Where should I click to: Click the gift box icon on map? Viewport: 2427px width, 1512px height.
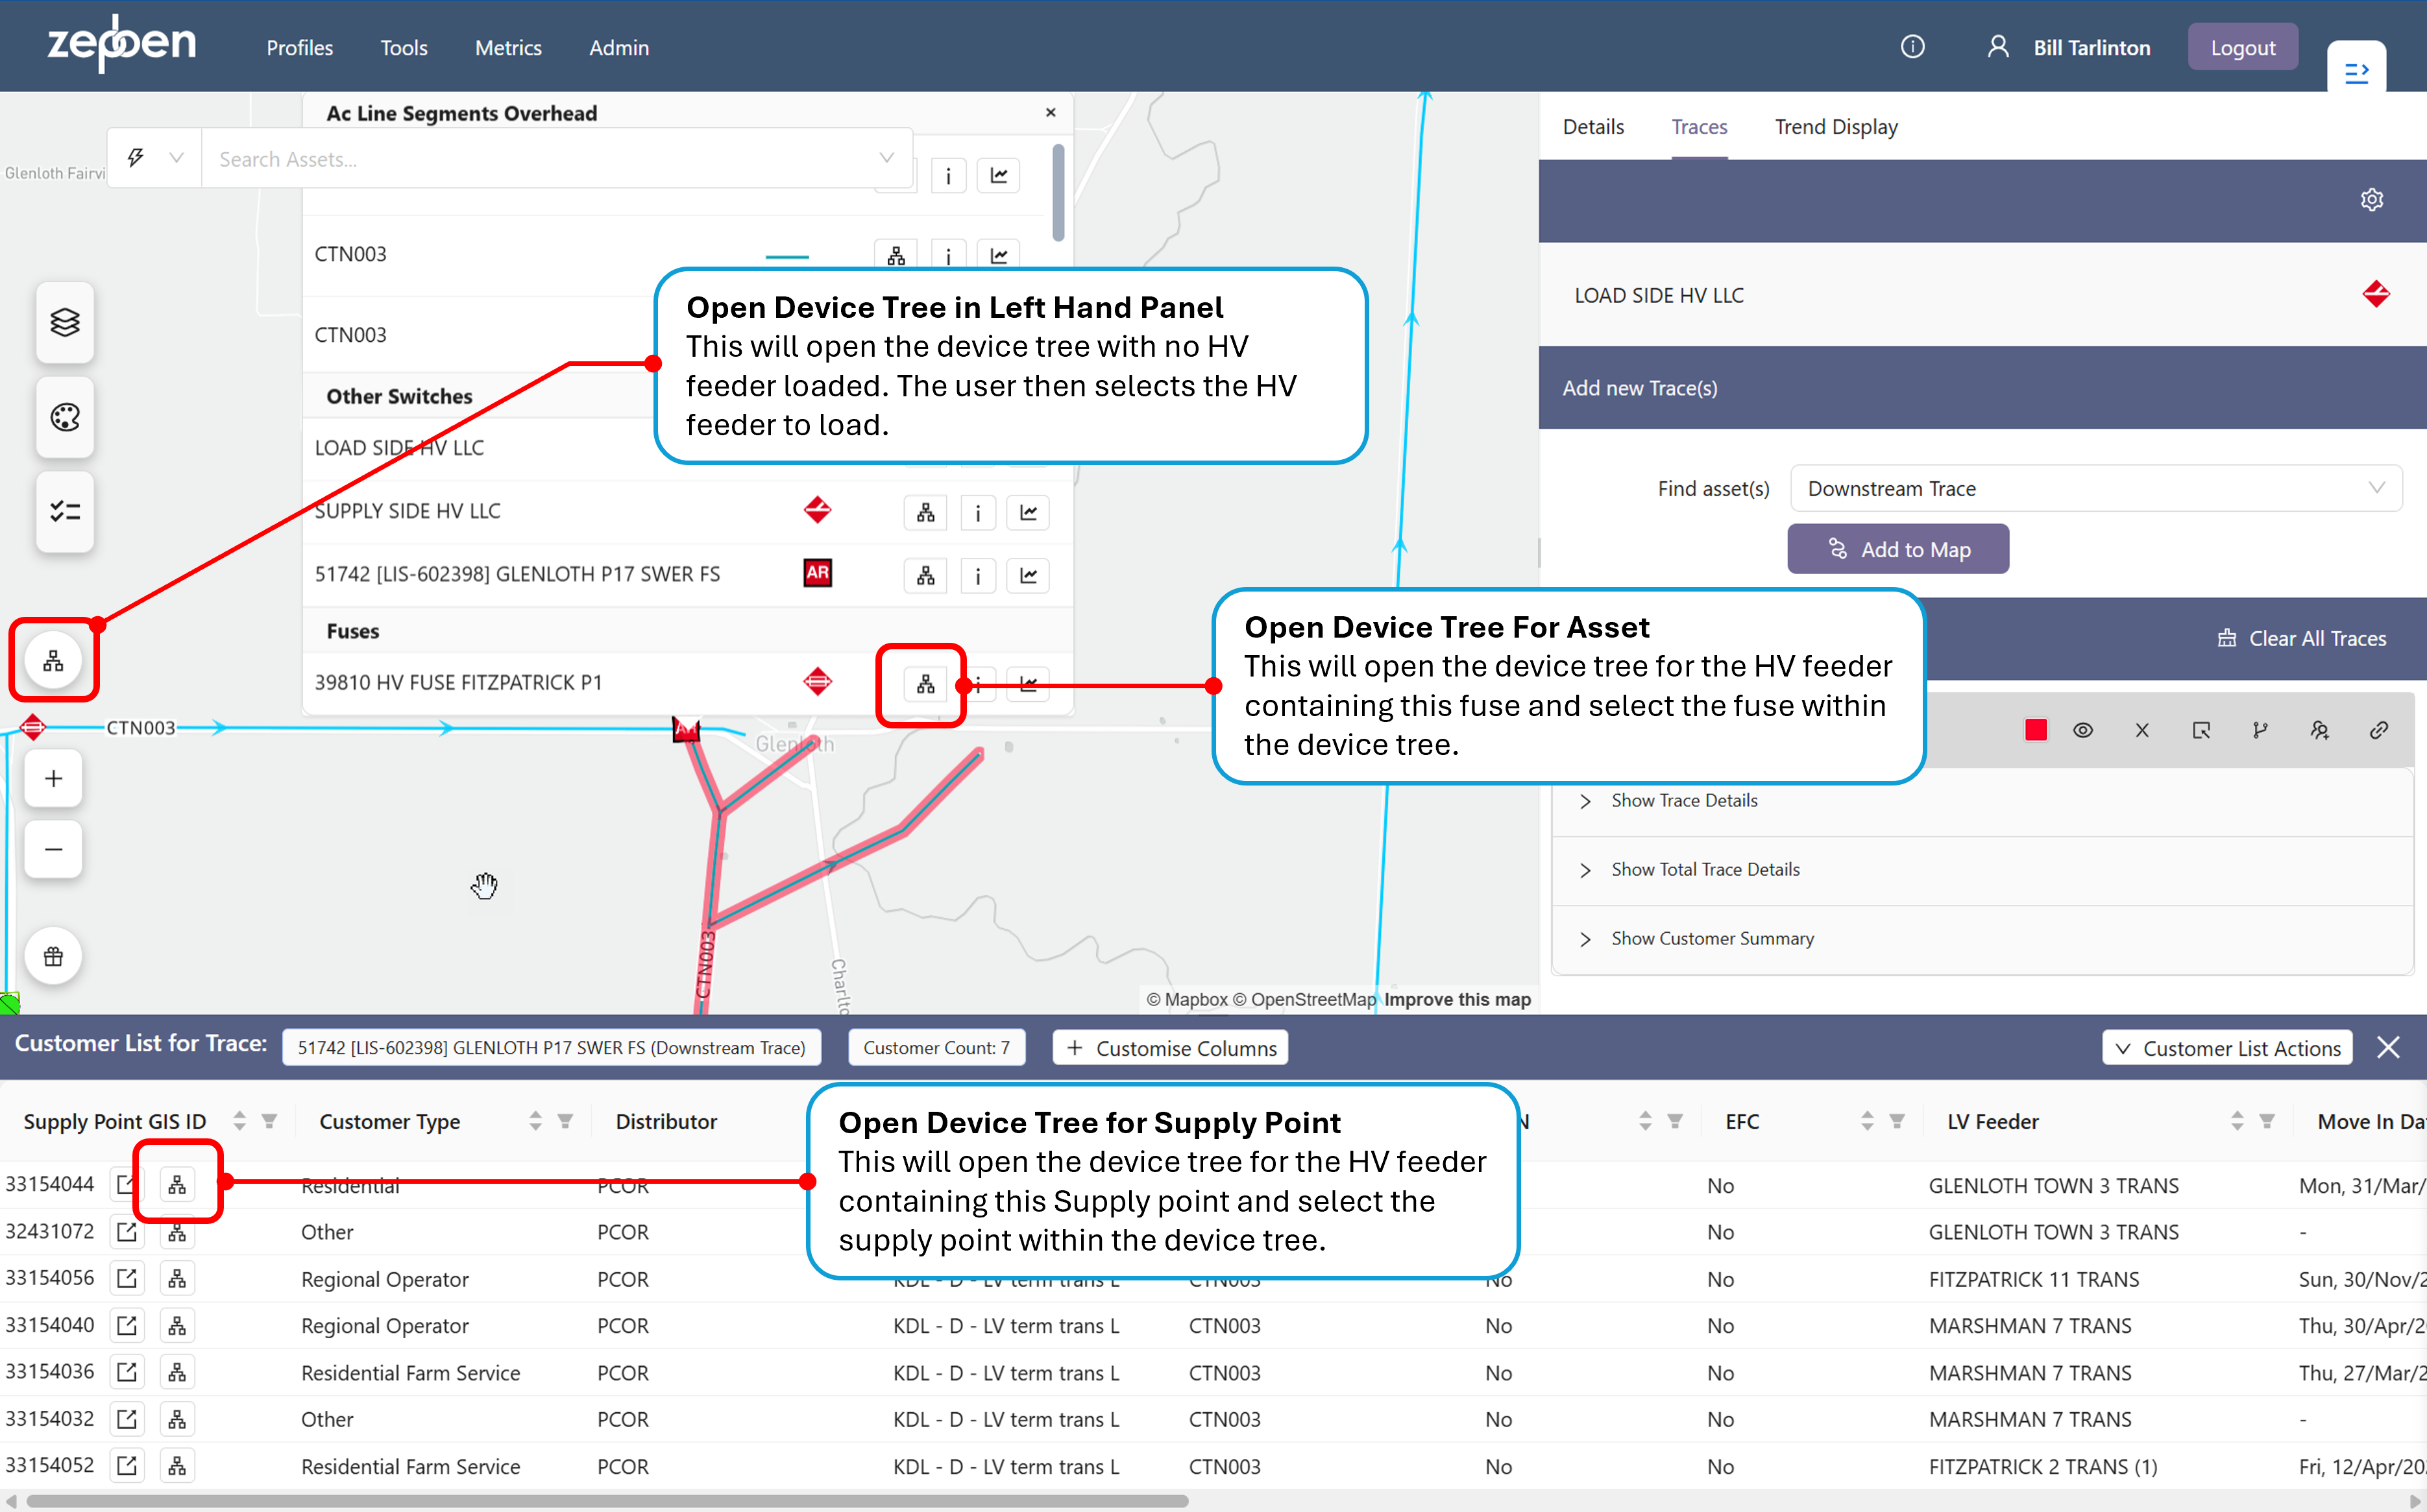tap(53, 956)
